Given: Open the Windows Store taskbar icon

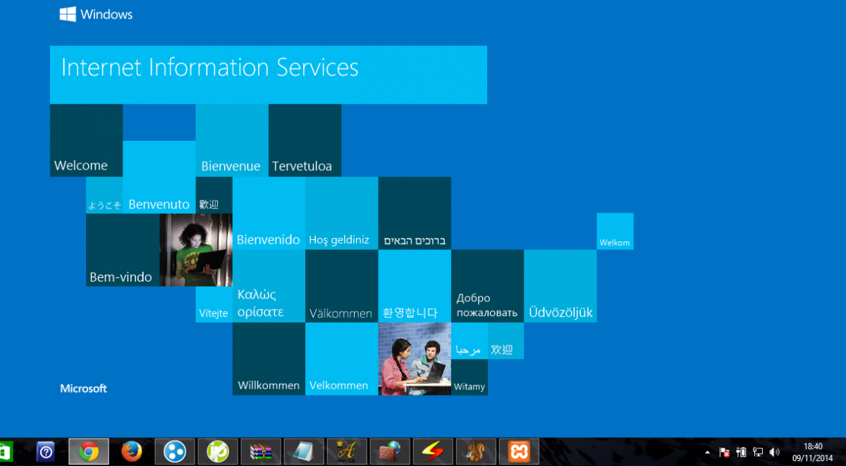Looking at the screenshot, I should point(6,451).
